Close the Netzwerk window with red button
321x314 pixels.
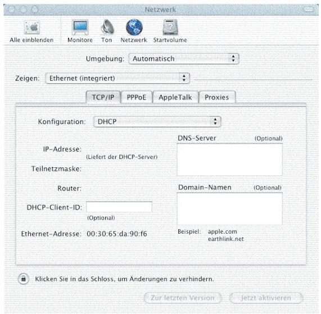click(12, 9)
